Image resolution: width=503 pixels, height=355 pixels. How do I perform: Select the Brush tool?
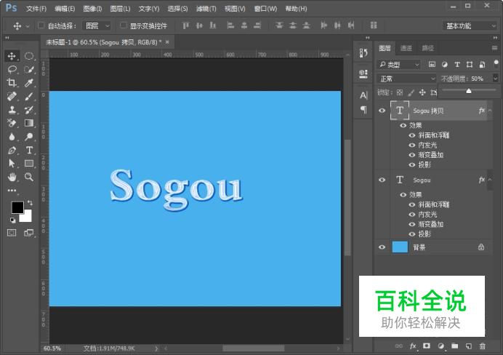tap(29, 96)
